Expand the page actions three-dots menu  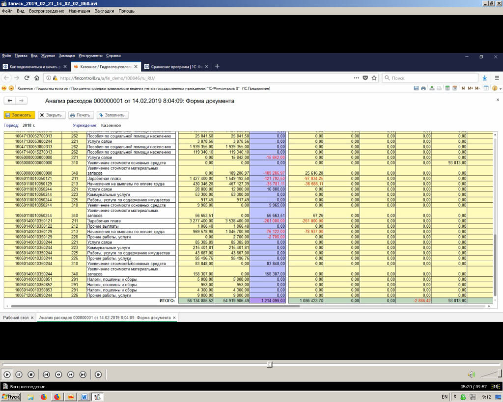356,78
